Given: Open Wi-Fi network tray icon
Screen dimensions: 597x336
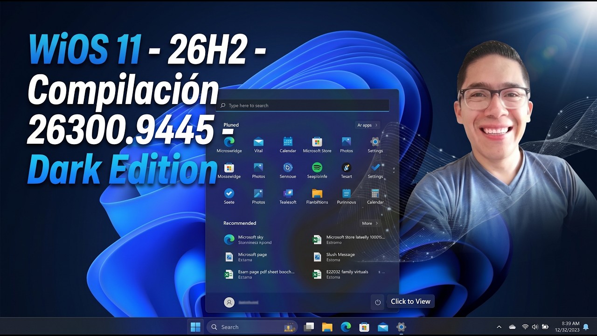Looking at the screenshot, I should 525,327.
